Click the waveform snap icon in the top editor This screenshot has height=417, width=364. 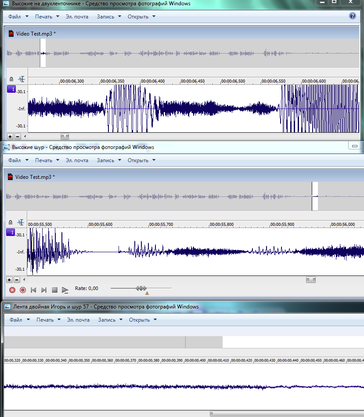[22, 79]
